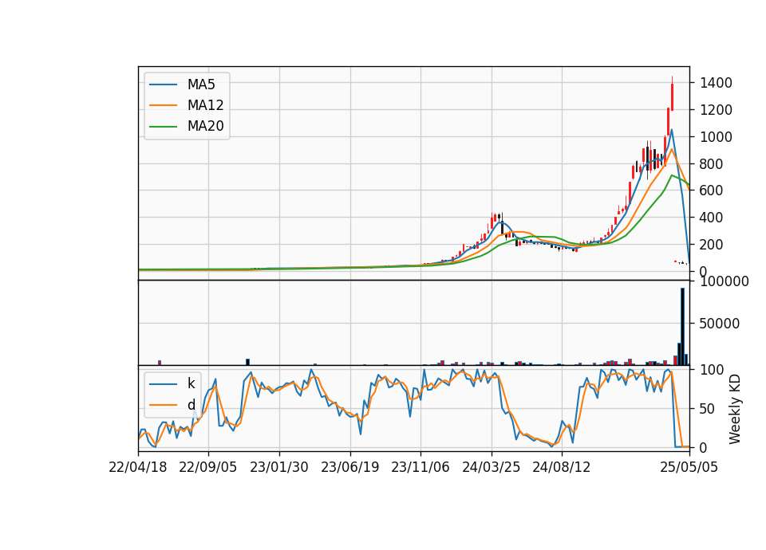Screen dimensions: 766x550
Task: Click the green MA20 legend line sample
Action: click(x=163, y=127)
